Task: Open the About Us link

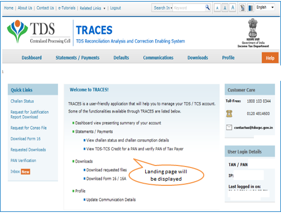Action: 25,8
